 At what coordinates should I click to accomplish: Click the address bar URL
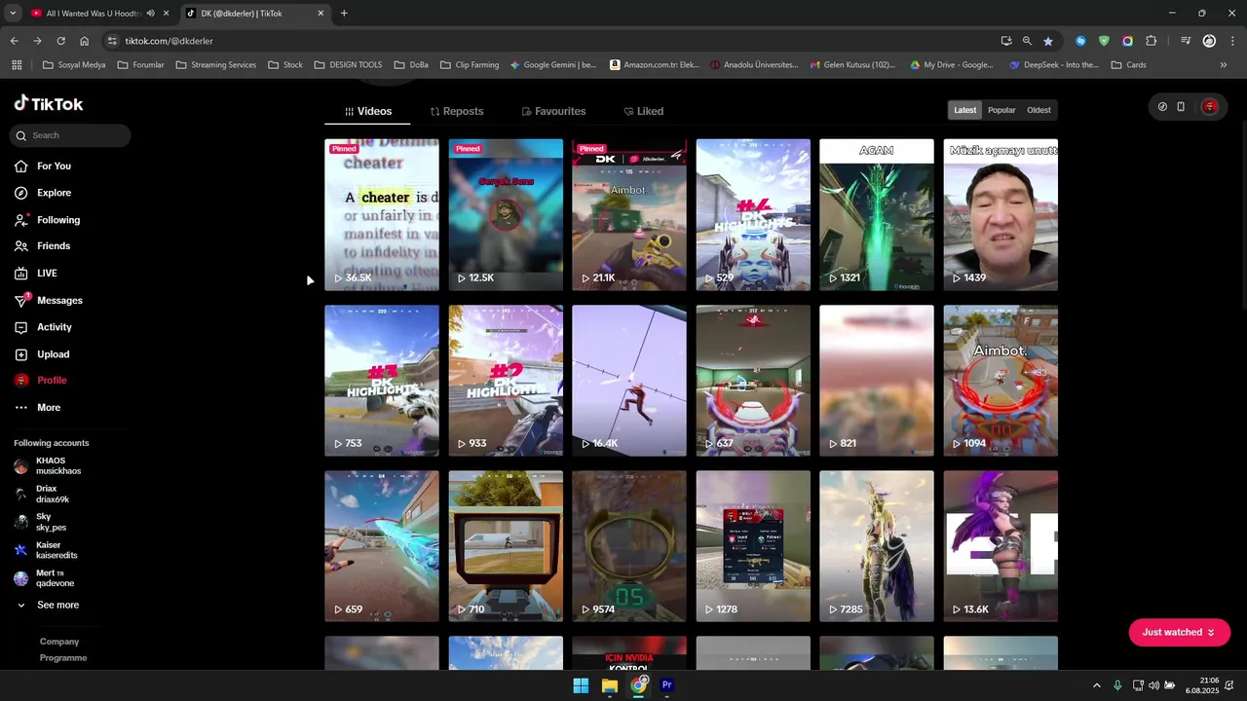tap(169, 41)
